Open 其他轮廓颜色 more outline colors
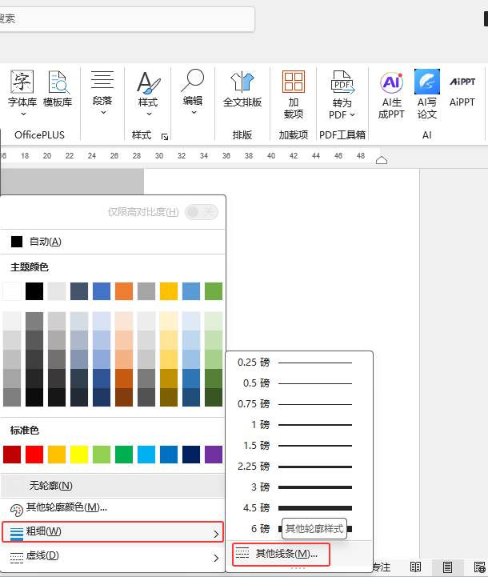The image size is (488, 577). click(66, 507)
